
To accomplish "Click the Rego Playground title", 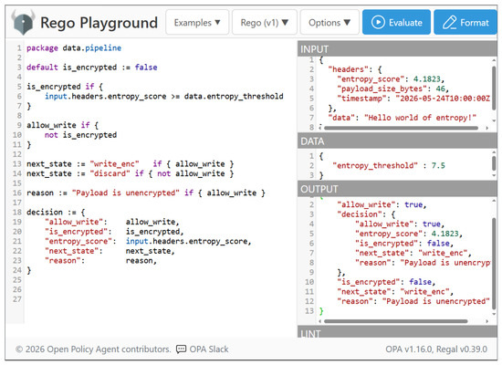I will click(99, 23).
